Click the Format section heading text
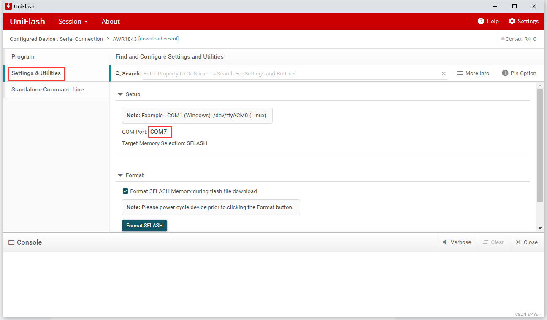 [x=135, y=175]
